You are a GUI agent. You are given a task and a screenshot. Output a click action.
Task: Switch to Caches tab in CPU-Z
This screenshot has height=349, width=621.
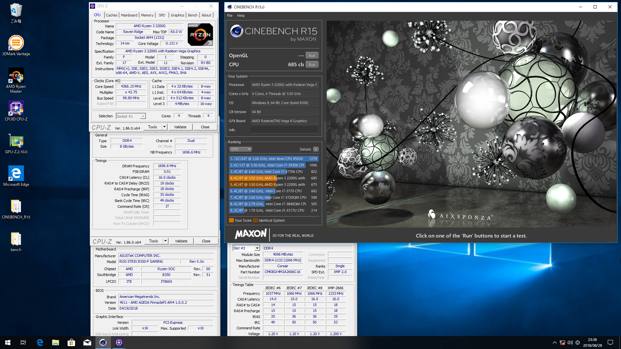click(x=111, y=15)
